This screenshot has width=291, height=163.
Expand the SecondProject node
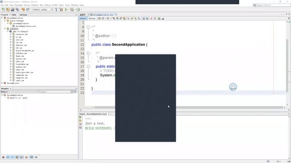[2, 83]
